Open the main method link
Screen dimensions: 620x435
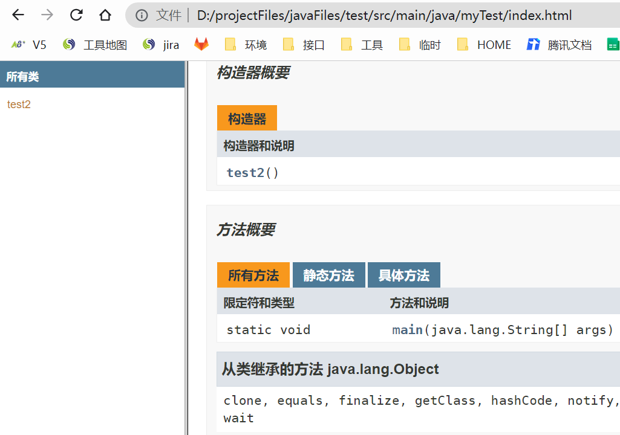coord(407,329)
